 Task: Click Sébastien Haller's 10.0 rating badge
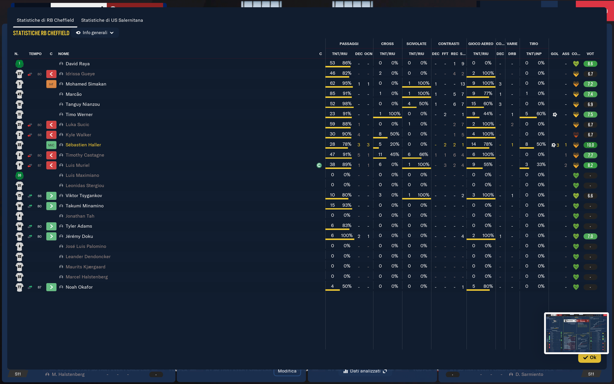click(x=590, y=145)
